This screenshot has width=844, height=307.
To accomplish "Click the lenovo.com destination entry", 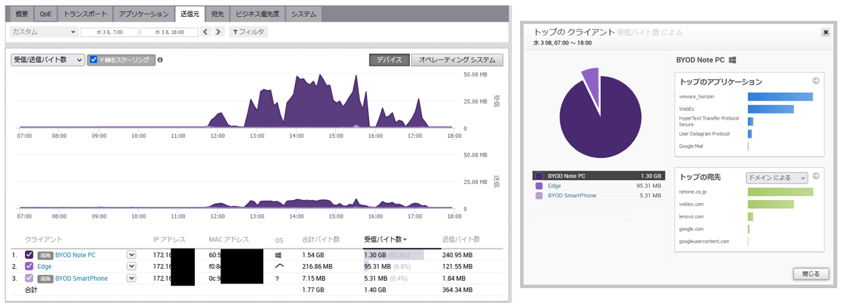I will pos(691,216).
